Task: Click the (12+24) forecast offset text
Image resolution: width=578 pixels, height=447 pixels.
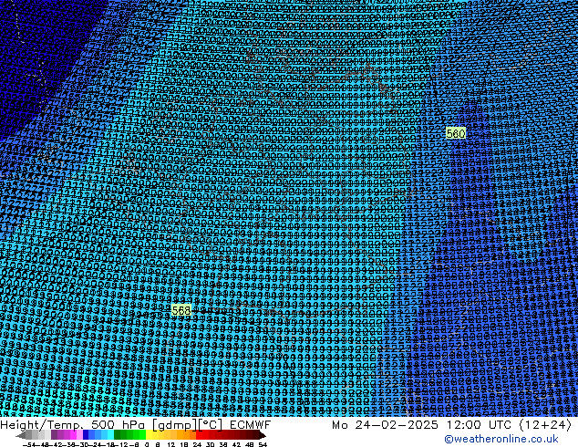Action: (x=545, y=425)
